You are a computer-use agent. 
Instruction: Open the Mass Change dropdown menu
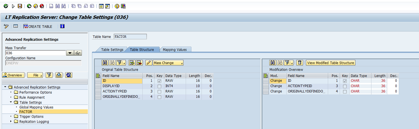(x=168, y=63)
